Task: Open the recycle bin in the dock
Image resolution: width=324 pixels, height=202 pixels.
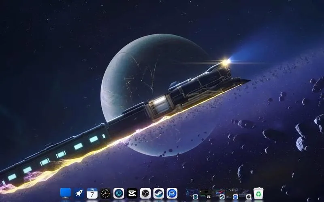Action: pos(258,193)
